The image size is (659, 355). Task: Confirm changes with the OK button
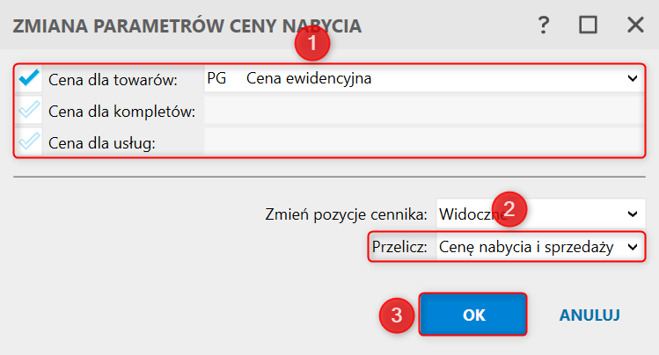[473, 315]
